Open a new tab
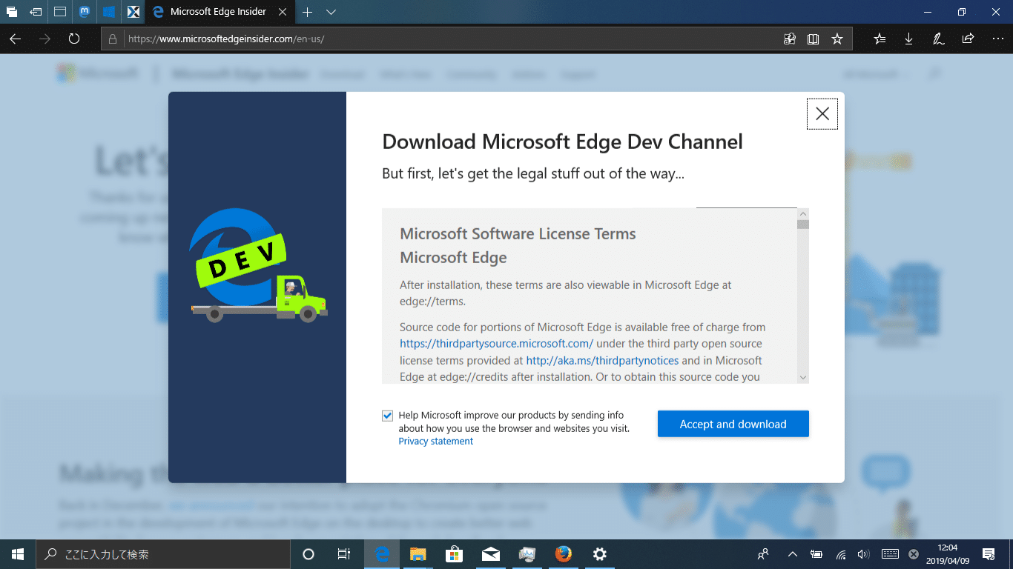Screen dimensions: 1013x569 tap(308, 12)
